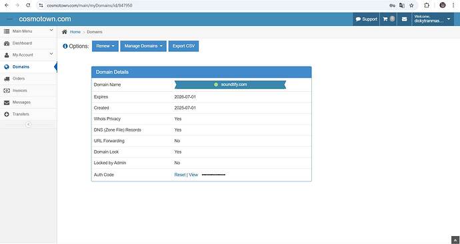This screenshot has width=460, height=244.
Task: Open the envelope messages icon in header
Action: [405, 19]
